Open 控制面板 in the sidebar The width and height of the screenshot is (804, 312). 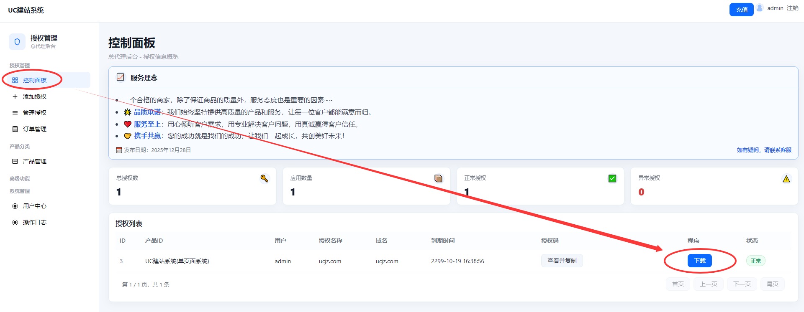tap(49, 80)
